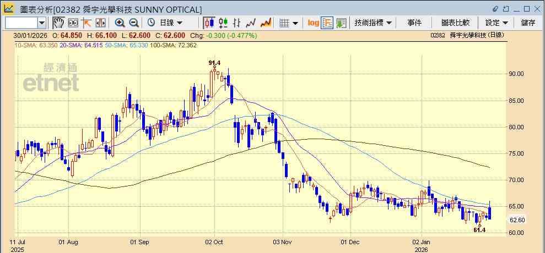545x253 pixels.
Task: Click the binoculars view icon
Action: click(73, 23)
